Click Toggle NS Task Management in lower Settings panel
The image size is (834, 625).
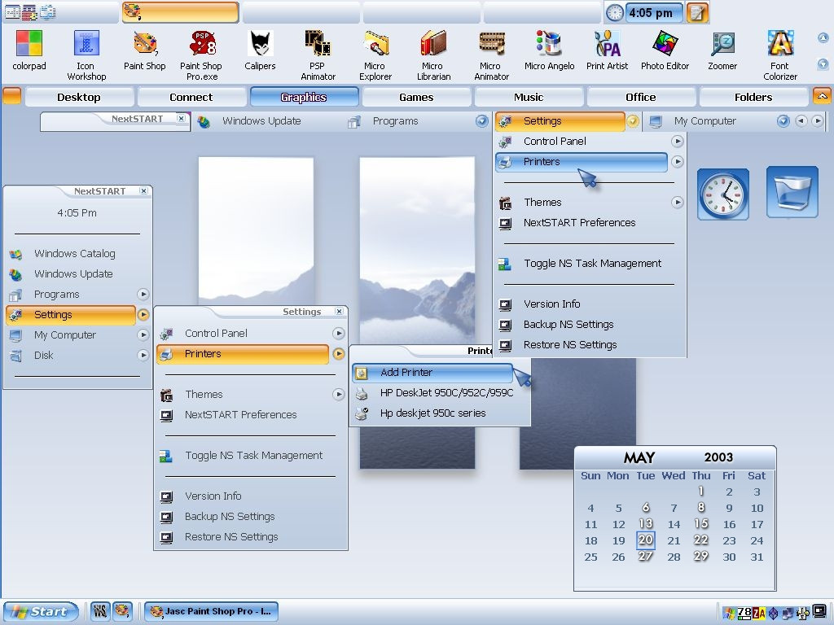coord(254,456)
